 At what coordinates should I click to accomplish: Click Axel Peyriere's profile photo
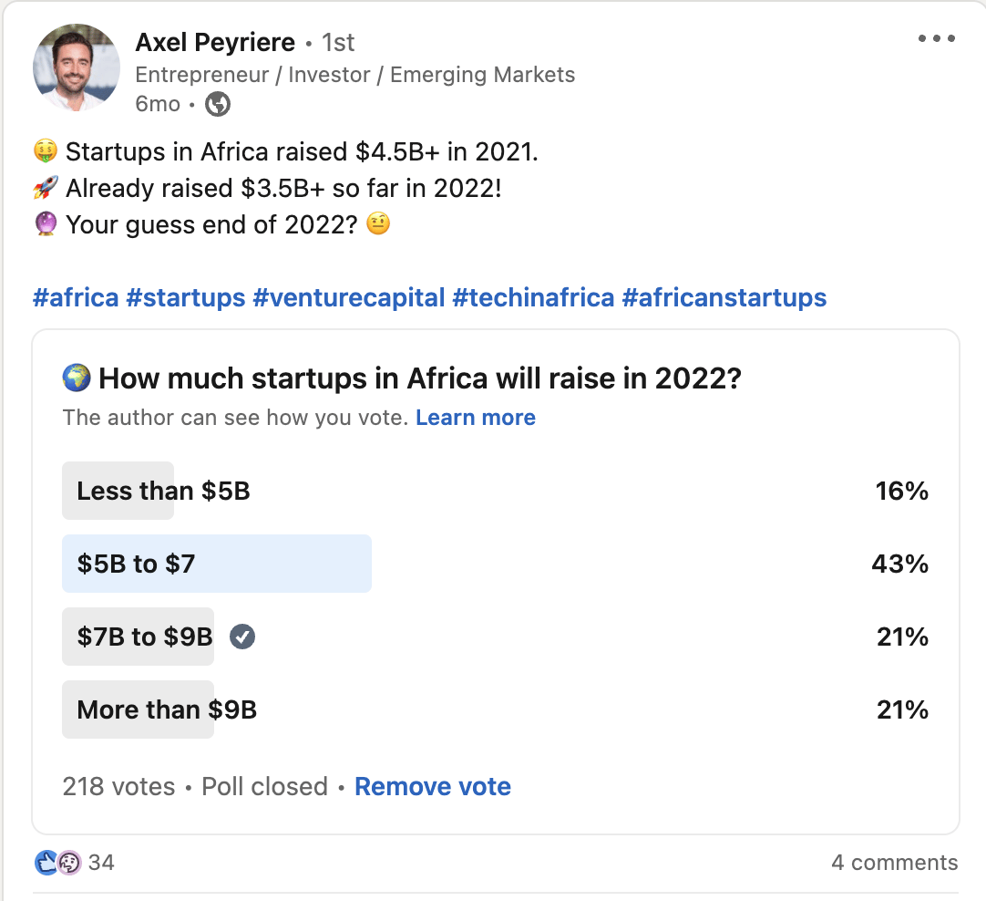77,67
